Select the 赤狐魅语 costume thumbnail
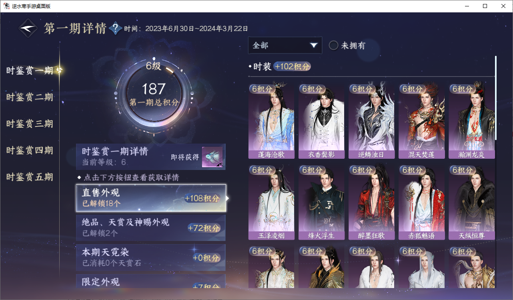 (421, 202)
